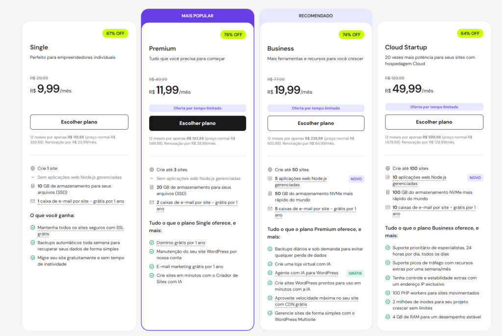Viewport: 502px width, 336px height.
Task: Click envelope icon beside "10 caixas de e-mail"
Action: 388,207
